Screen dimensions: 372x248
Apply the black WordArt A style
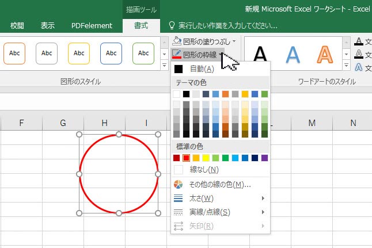[260, 54]
